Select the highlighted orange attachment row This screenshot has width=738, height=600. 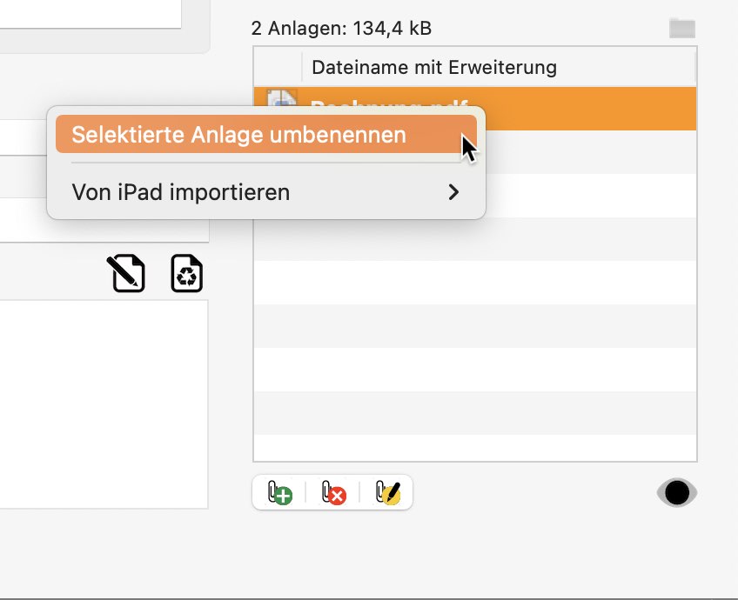(592, 109)
